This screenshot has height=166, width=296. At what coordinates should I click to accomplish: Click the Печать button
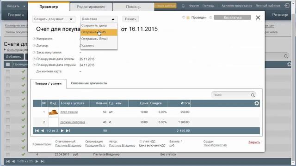130,19
